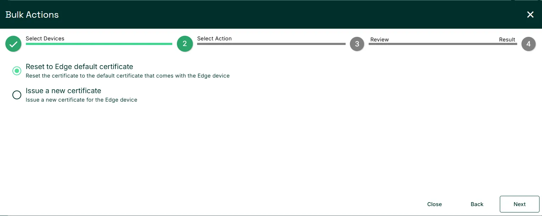Screen dimensions: 542x216
Task: Click the Result step label
Action: point(507,40)
